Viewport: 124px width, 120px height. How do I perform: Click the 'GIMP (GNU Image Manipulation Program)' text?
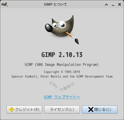(x=62, y=65)
